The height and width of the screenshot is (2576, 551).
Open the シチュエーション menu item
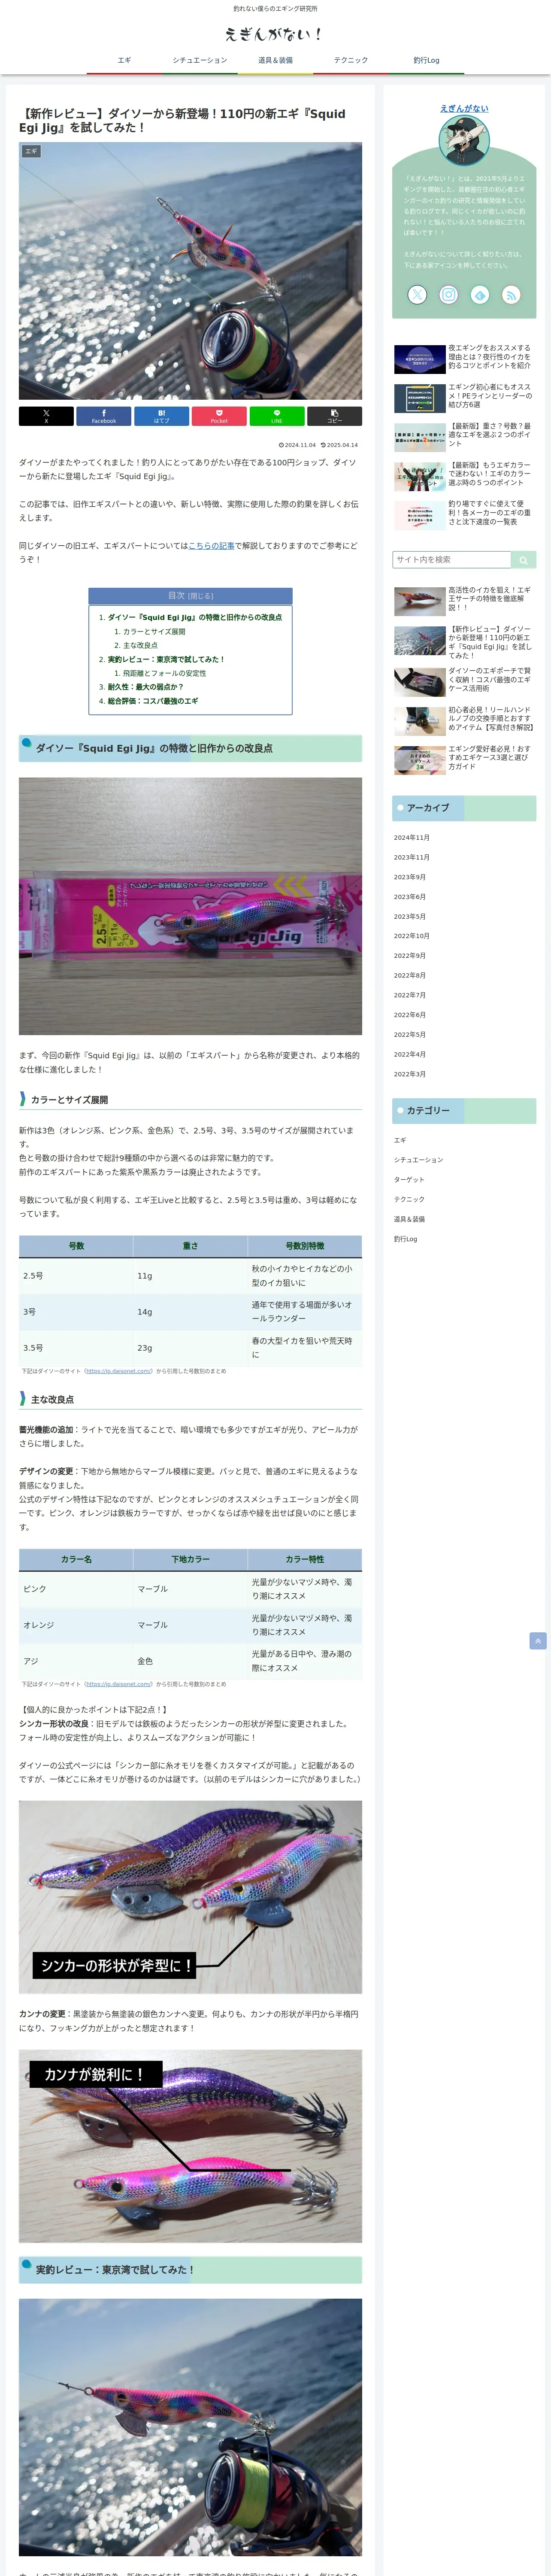(200, 60)
